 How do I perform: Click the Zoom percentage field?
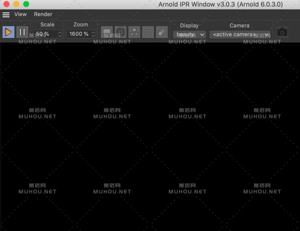[79, 34]
